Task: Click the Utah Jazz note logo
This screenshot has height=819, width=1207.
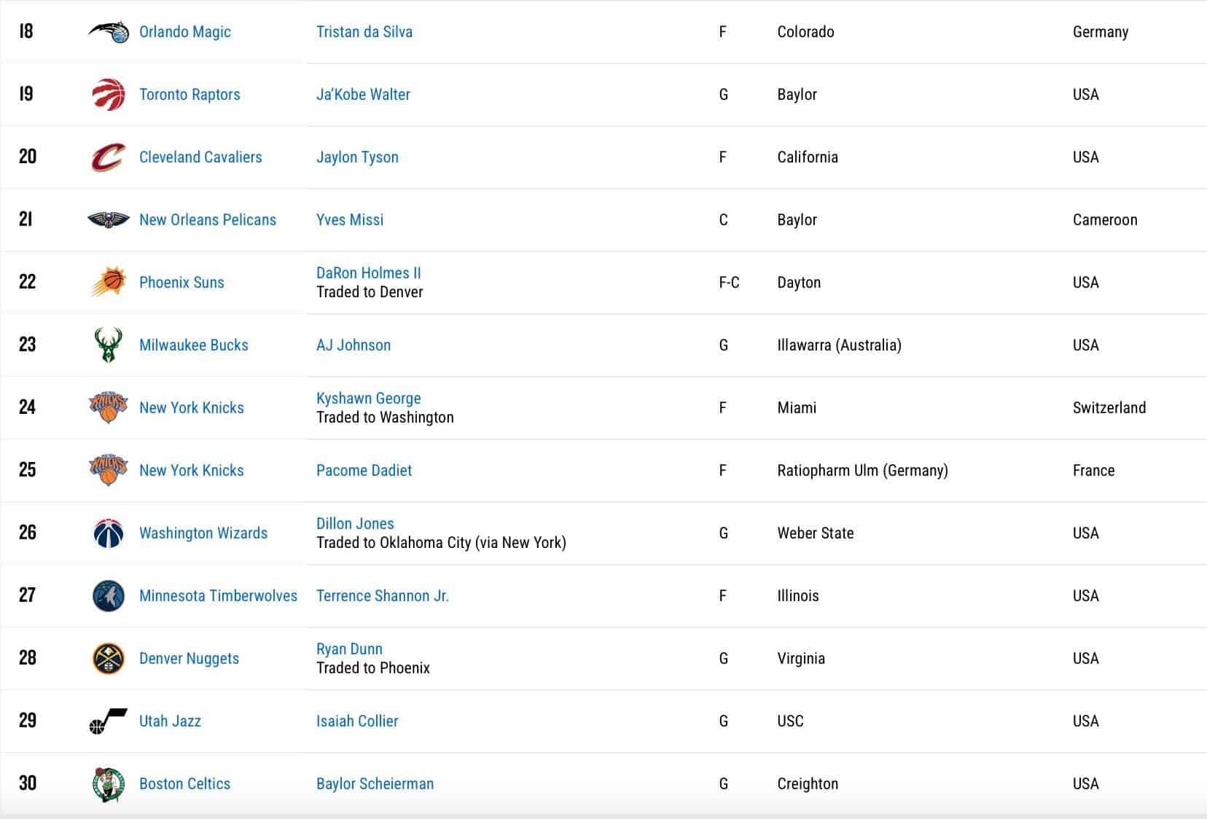Action: (x=108, y=721)
